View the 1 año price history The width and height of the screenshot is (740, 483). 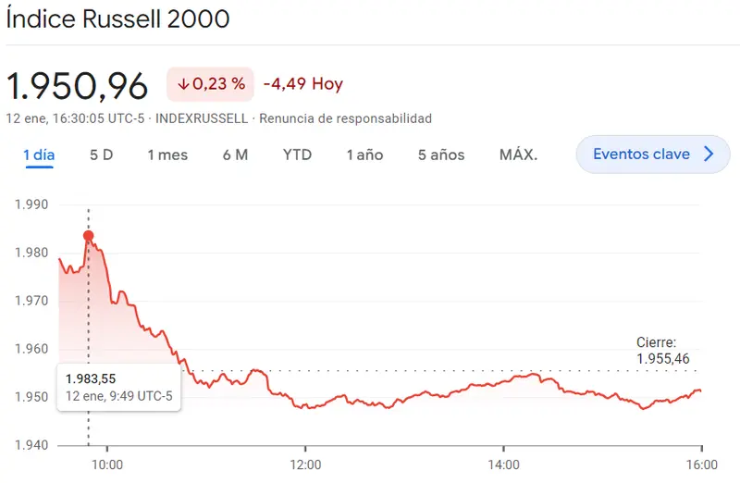364,155
